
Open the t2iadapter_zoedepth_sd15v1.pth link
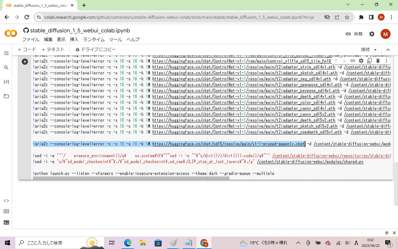(x=247, y=132)
